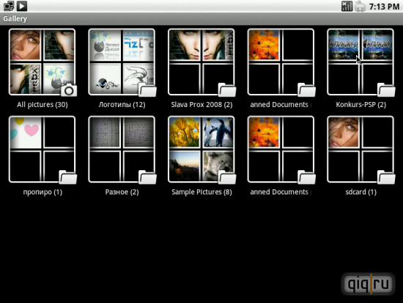Viewport: 403px width, 303px height.
Task: Open the пропиро (1) album with heart picture
Action: pyautogui.click(x=42, y=150)
